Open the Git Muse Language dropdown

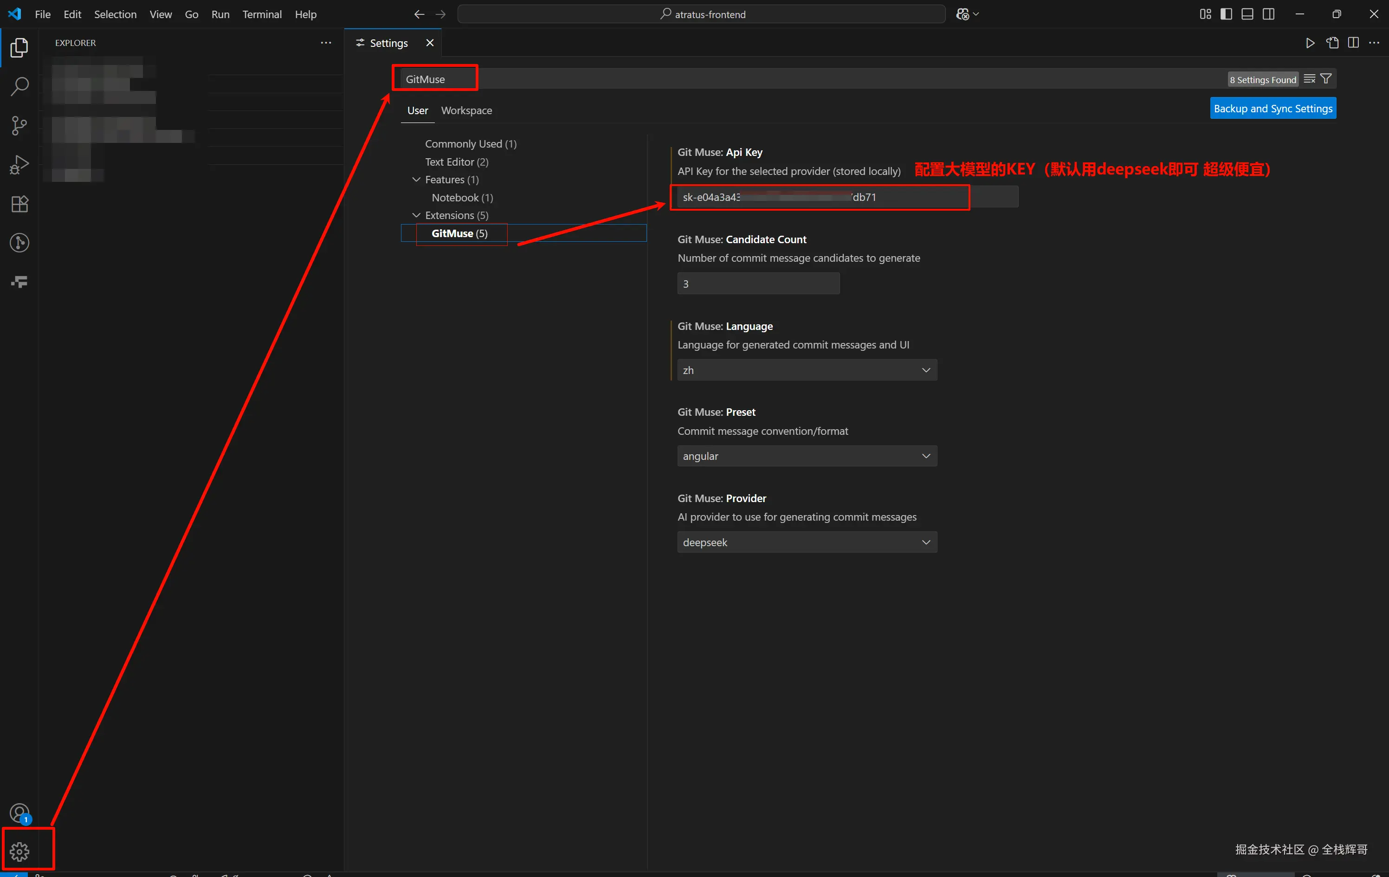(807, 370)
